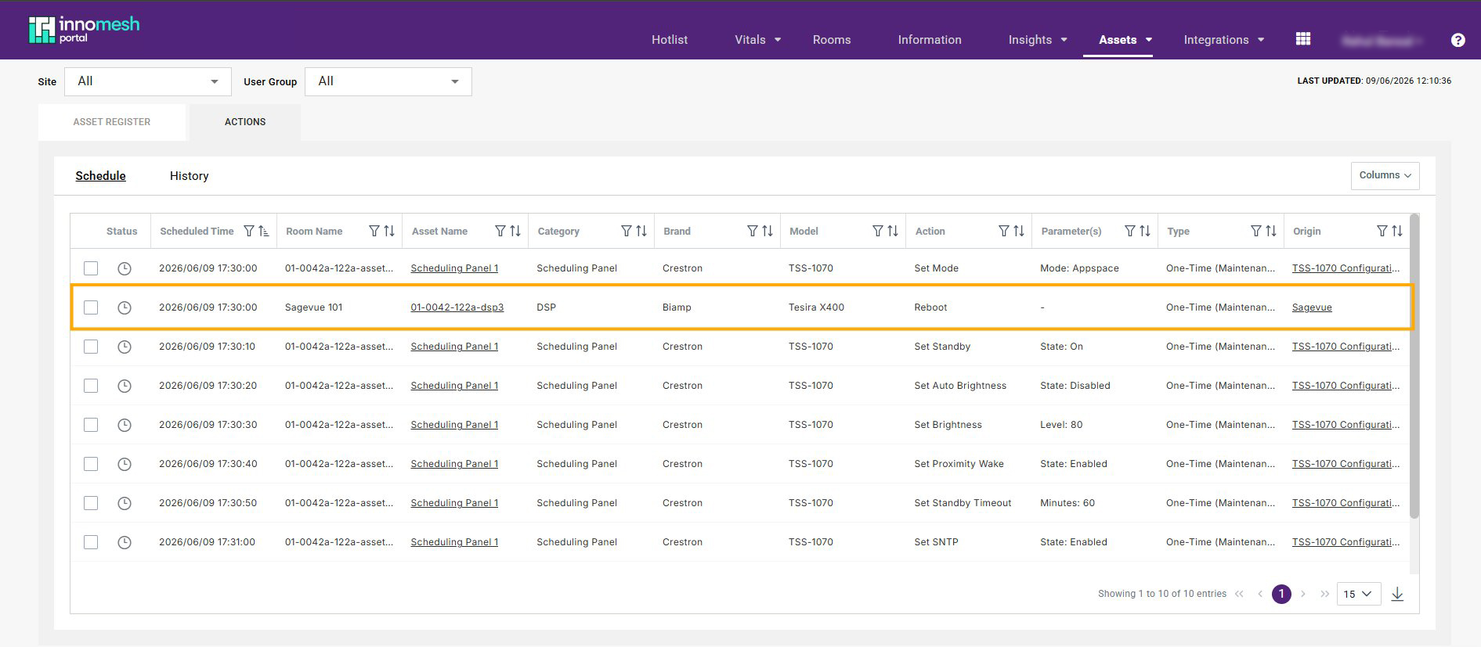Open TSS-1070 Configuration link in Set SNTP row
Viewport: 1481px width, 647px height.
pos(1346,542)
